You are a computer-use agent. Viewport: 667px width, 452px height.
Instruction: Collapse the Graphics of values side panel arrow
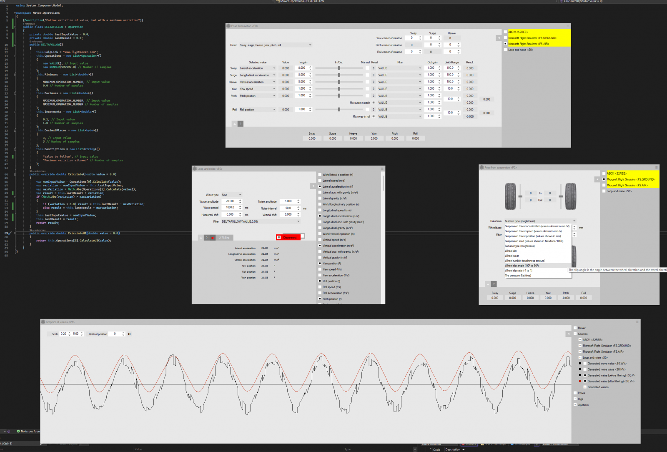click(569, 334)
